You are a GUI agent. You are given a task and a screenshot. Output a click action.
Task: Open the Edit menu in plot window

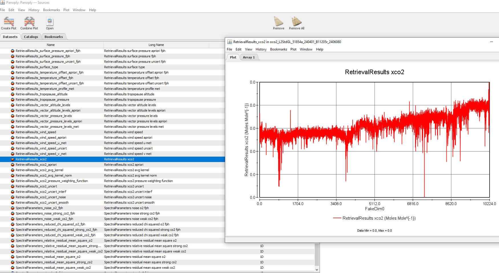click(239, 49)
